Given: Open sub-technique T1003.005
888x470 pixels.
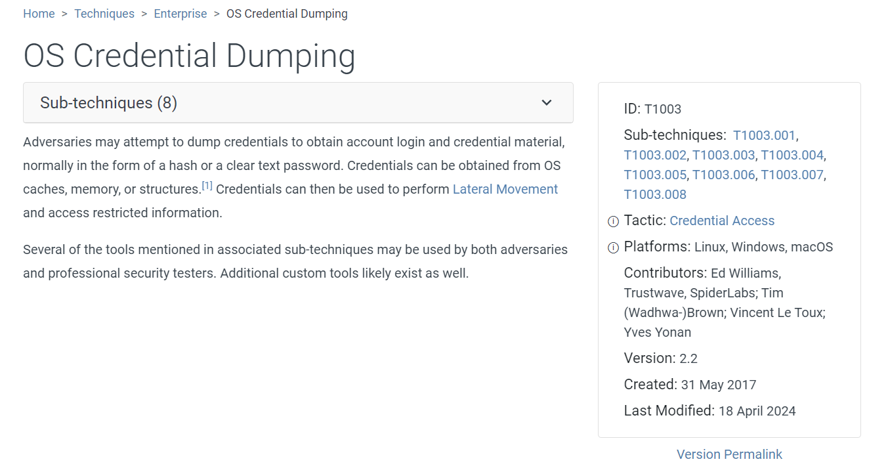Looking at the screenshot, I should pos(655,175).
